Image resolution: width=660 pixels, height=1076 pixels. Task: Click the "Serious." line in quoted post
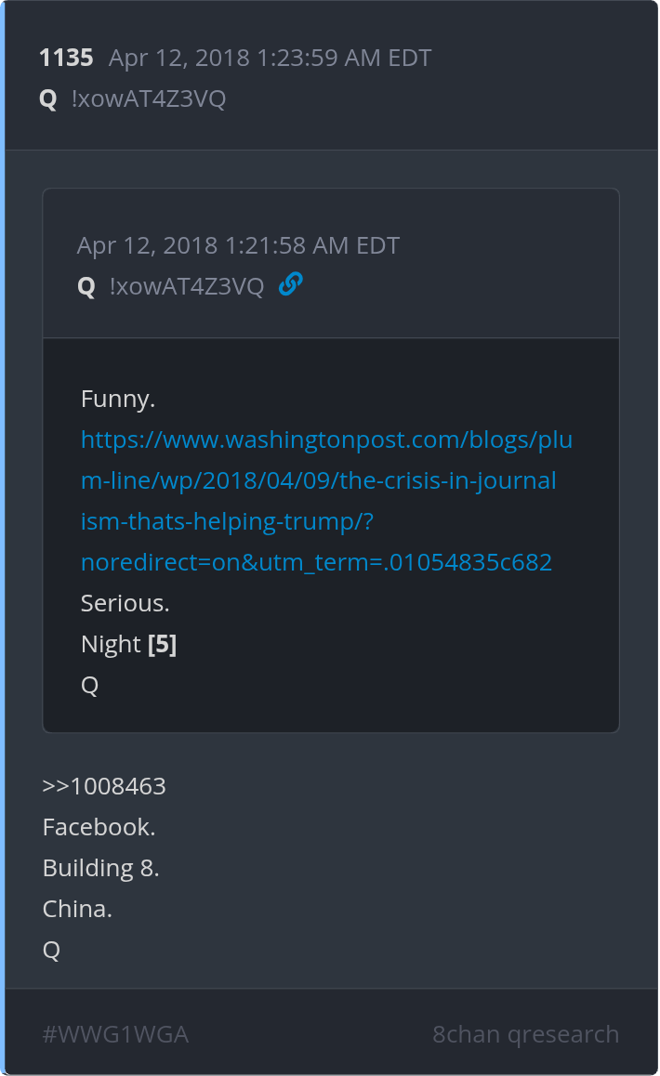[125, 603]
